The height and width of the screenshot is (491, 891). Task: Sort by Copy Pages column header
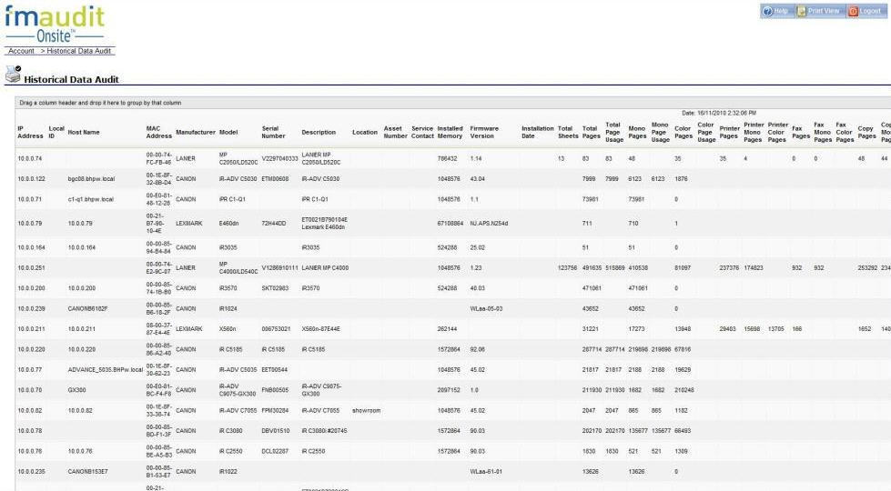pyautogui.click(x=866, y=132)
